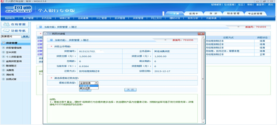
Task: Click the blue arrow icon in main page breadcrumb
Action: click(40, 27)
